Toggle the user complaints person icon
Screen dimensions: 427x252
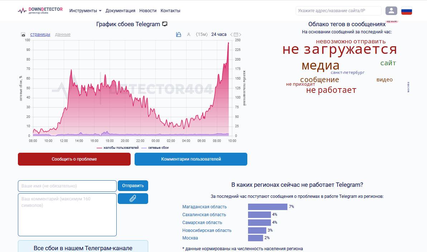pyautogui.click(x=189, y=34)
